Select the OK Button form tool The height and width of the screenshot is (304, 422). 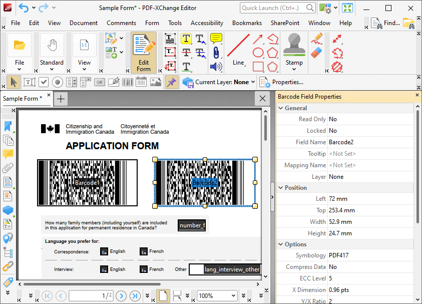(x=100, y=82)
